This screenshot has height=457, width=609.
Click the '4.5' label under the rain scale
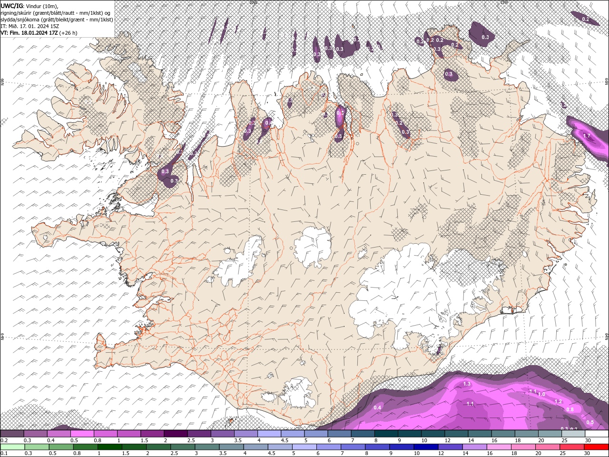[272, 453]
